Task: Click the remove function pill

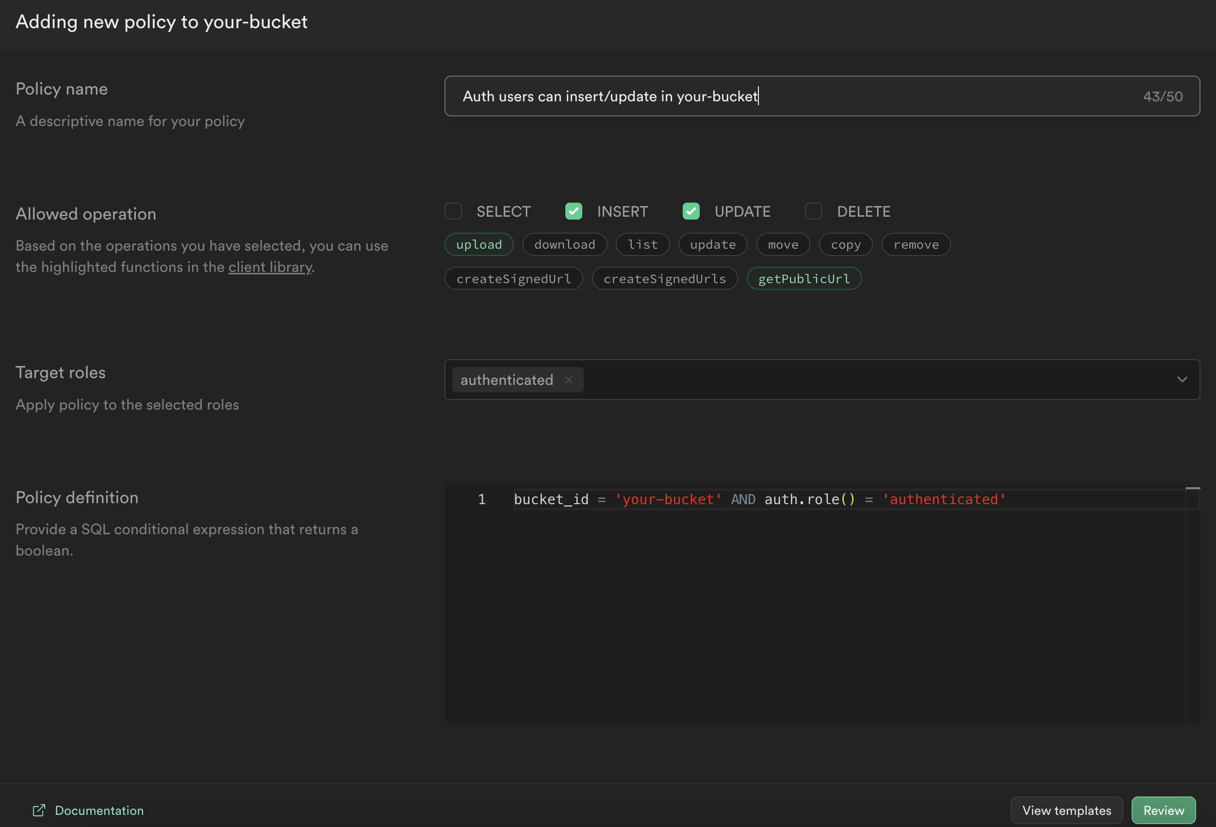Action: (916, 245)
